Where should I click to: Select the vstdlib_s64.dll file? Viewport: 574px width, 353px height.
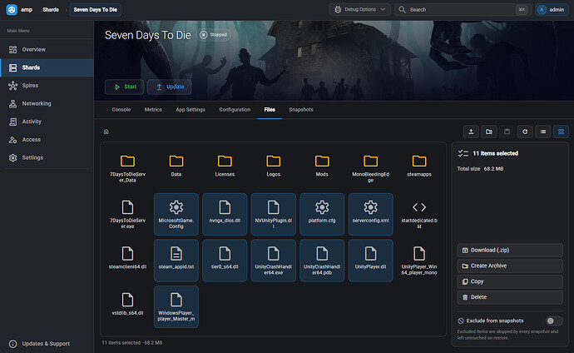[127, 306]
